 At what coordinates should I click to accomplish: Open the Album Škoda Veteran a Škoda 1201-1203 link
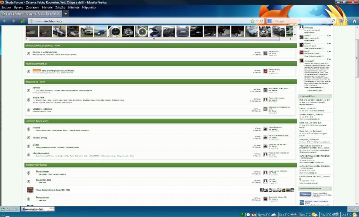[53, 190]
